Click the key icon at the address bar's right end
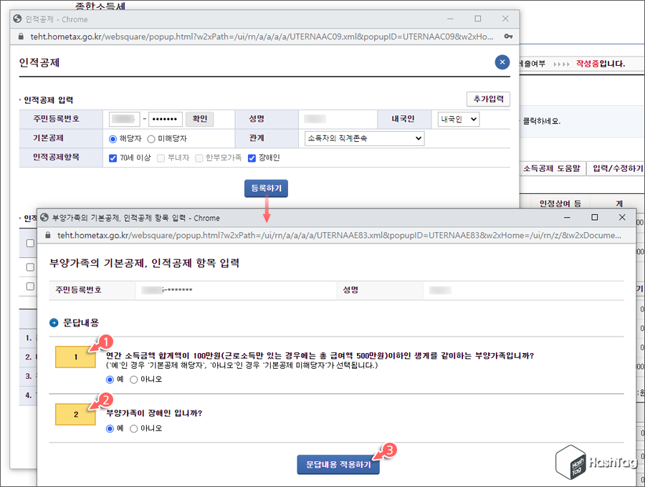 click(509, 34)
